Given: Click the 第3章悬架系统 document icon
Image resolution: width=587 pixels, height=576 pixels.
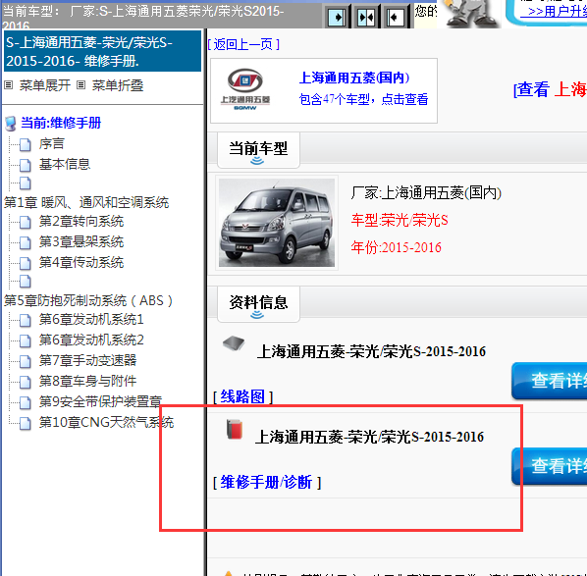Looking at the screenshot, I should [26, 243].
